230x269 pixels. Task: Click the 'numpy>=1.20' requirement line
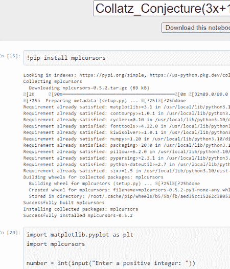tap(127, 139)
